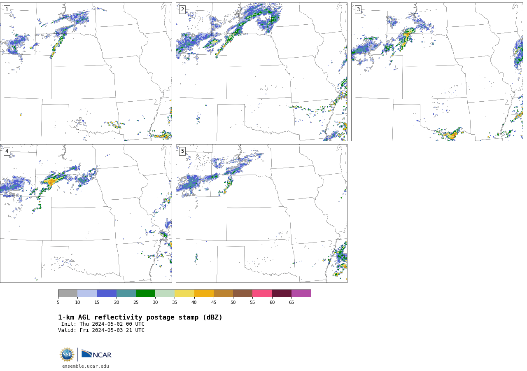
Task: Open ensemble member 3 reflectivity panel
Action: coord(437,72)
